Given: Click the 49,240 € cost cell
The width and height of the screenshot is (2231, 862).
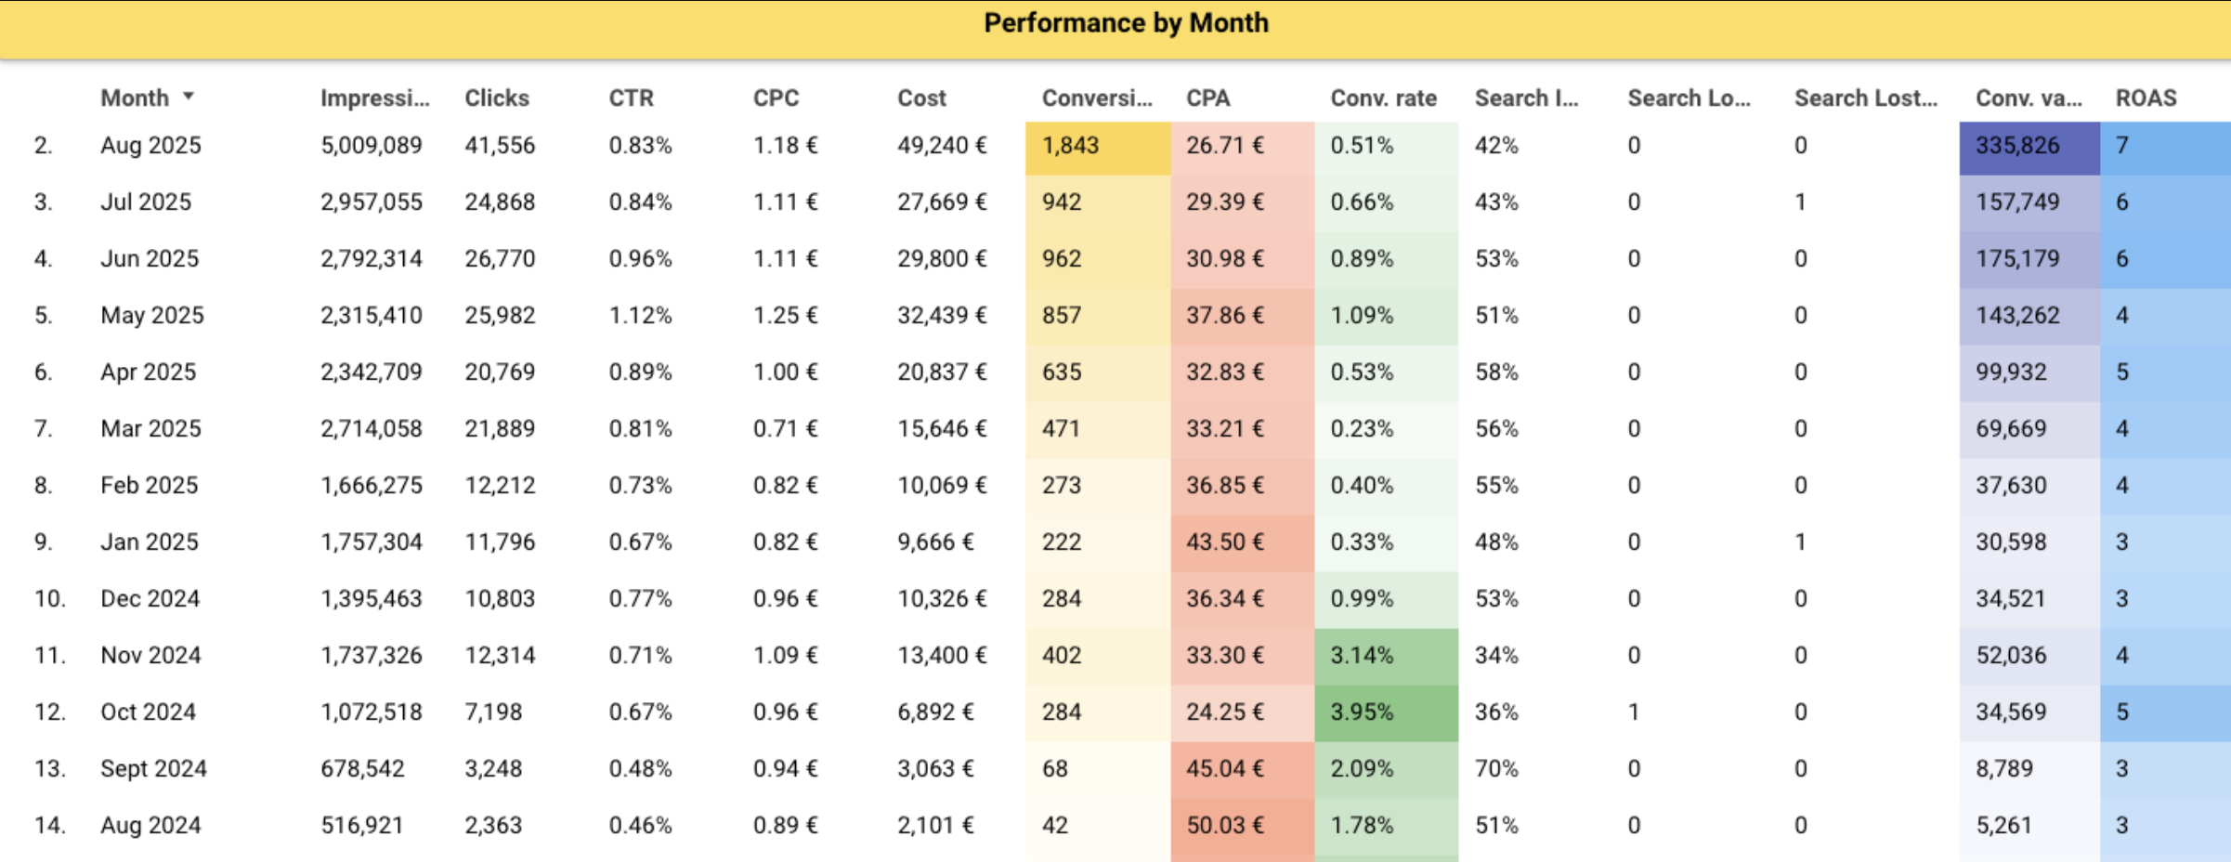Looking at the screenshot, I should 941,146.
